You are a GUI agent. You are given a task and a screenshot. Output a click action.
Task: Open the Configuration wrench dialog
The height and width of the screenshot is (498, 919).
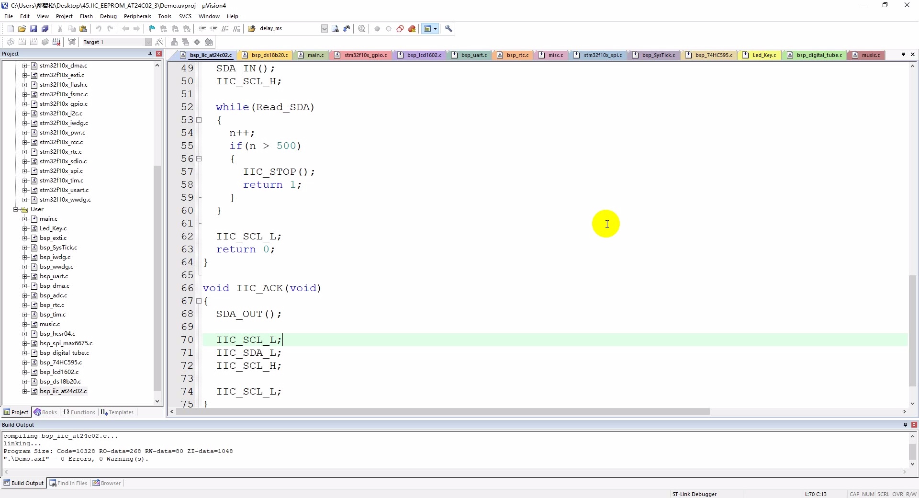tap(449, 29)
